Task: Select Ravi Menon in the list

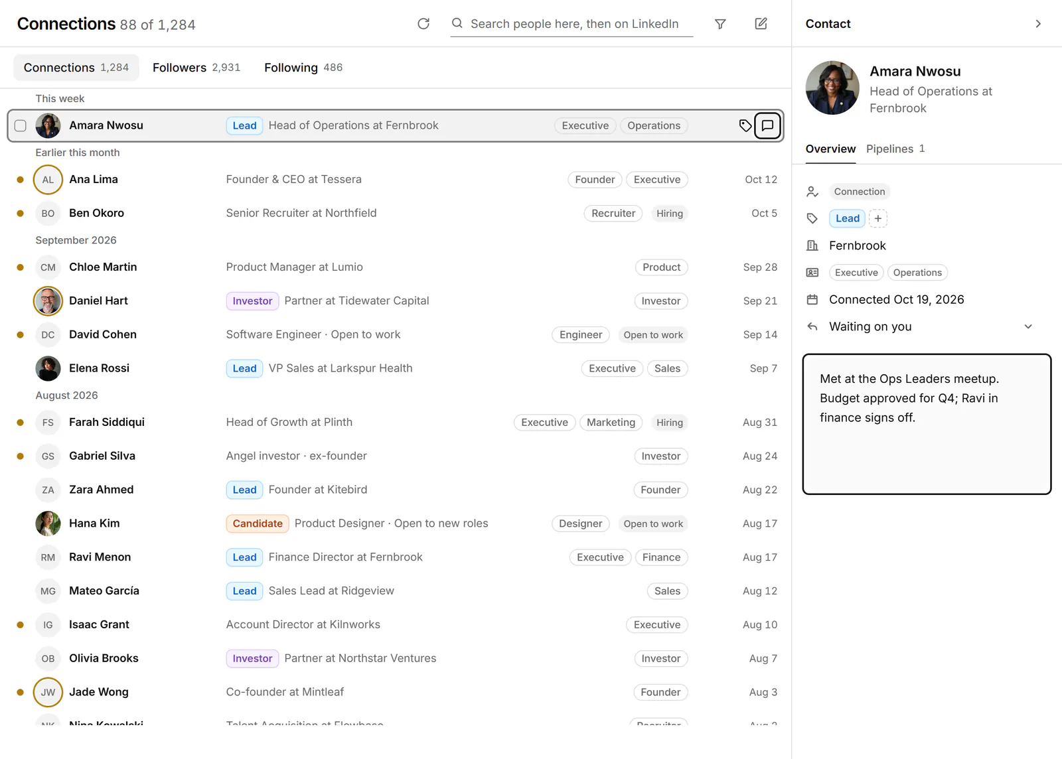Action: [x=396, y=557]
